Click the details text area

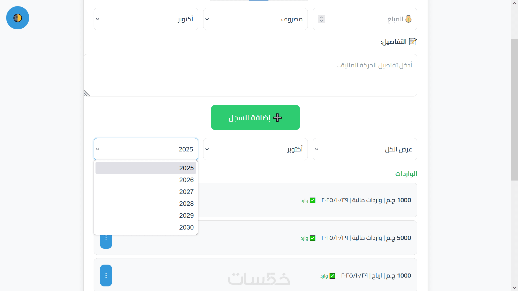250,75
